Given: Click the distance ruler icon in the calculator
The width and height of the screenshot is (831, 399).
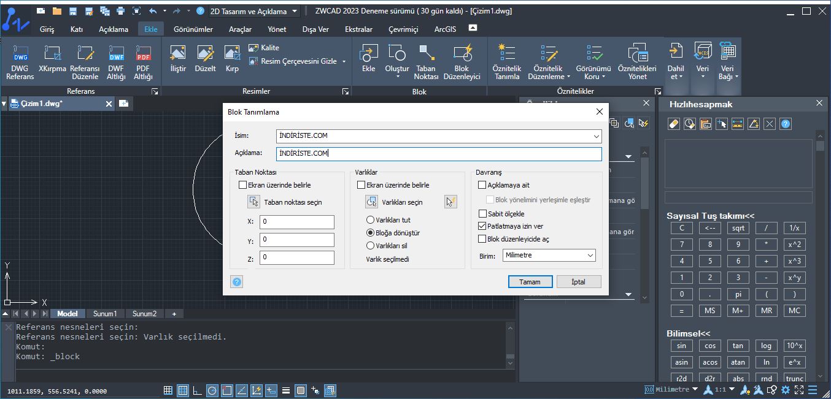Looking at the screenshot, I should [737, 124].
